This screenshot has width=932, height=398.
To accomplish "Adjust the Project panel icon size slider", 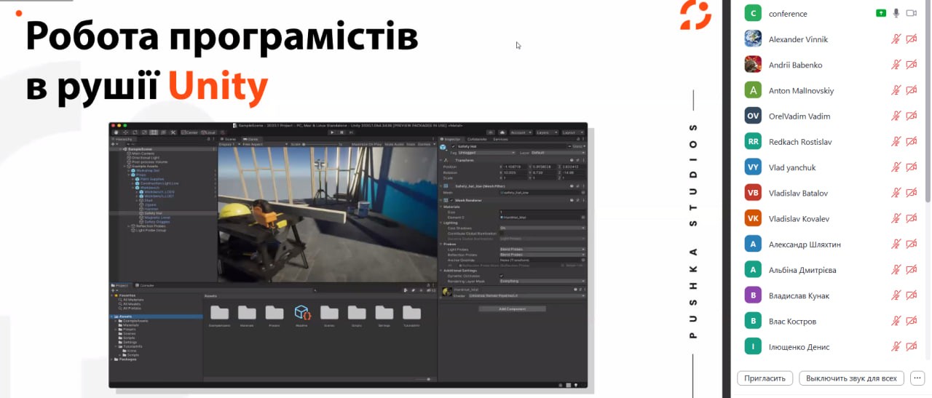I will tap(425, 379).
